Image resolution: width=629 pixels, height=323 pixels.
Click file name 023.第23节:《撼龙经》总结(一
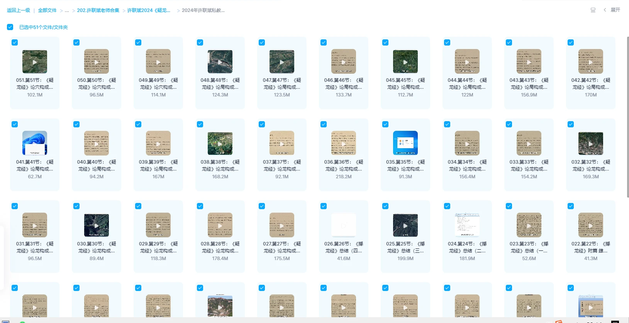529,247
